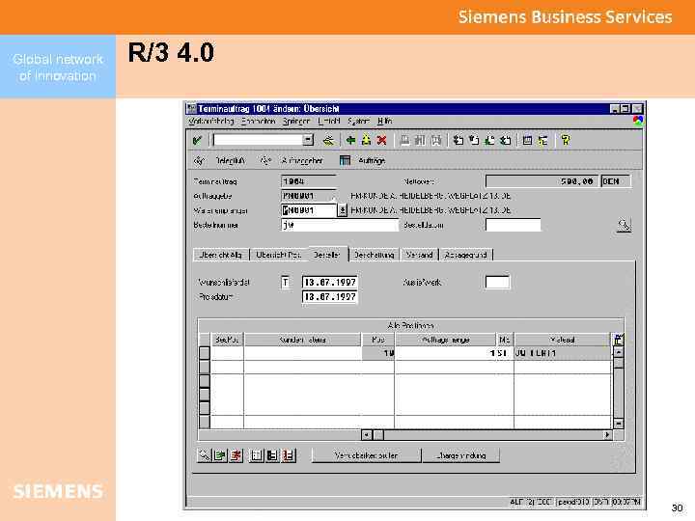Image resolution: width=695 pixels, height=521 pixels.
Task: Click the Bestelldatum input field
Action: pos(513,225)
